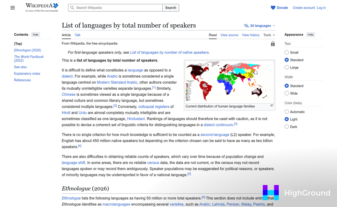Jump to (Top) in contents
The width and height of the screenshot is (337, 207).
click(x=18, y=44)
